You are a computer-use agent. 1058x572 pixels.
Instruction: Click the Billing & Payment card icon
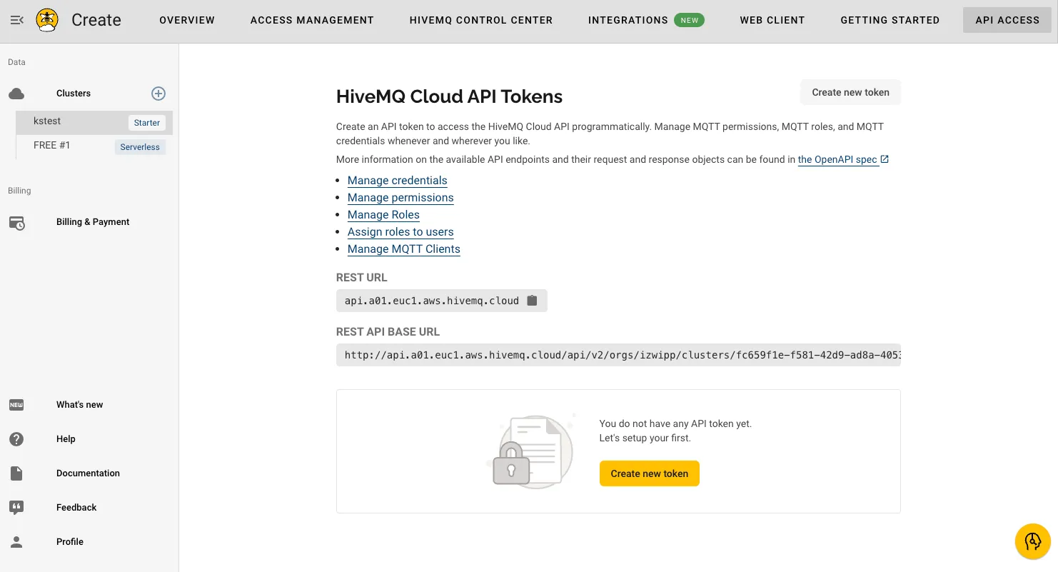click(16, 223)
